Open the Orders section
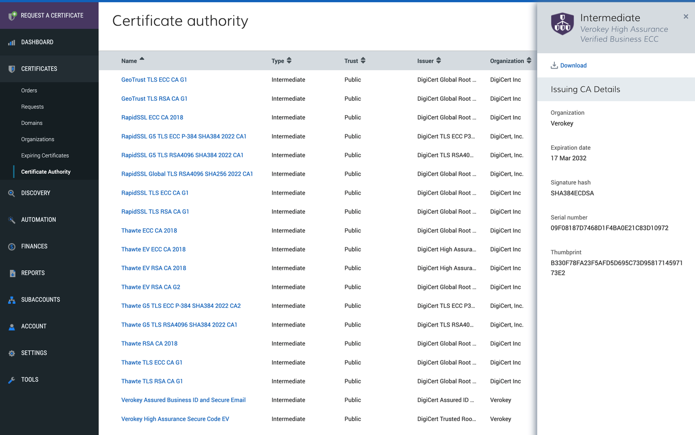The width and height of the screenshot is (695, 435). tap(29, 90)
